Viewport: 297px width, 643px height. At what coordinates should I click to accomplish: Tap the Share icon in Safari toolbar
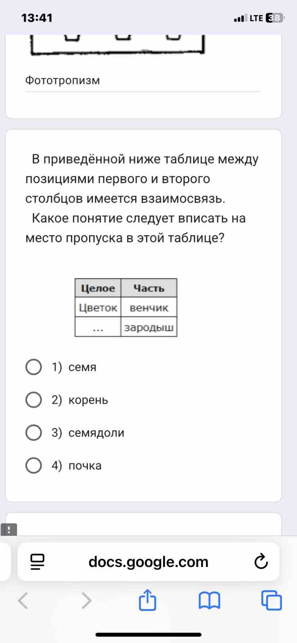tap(148, 600)
